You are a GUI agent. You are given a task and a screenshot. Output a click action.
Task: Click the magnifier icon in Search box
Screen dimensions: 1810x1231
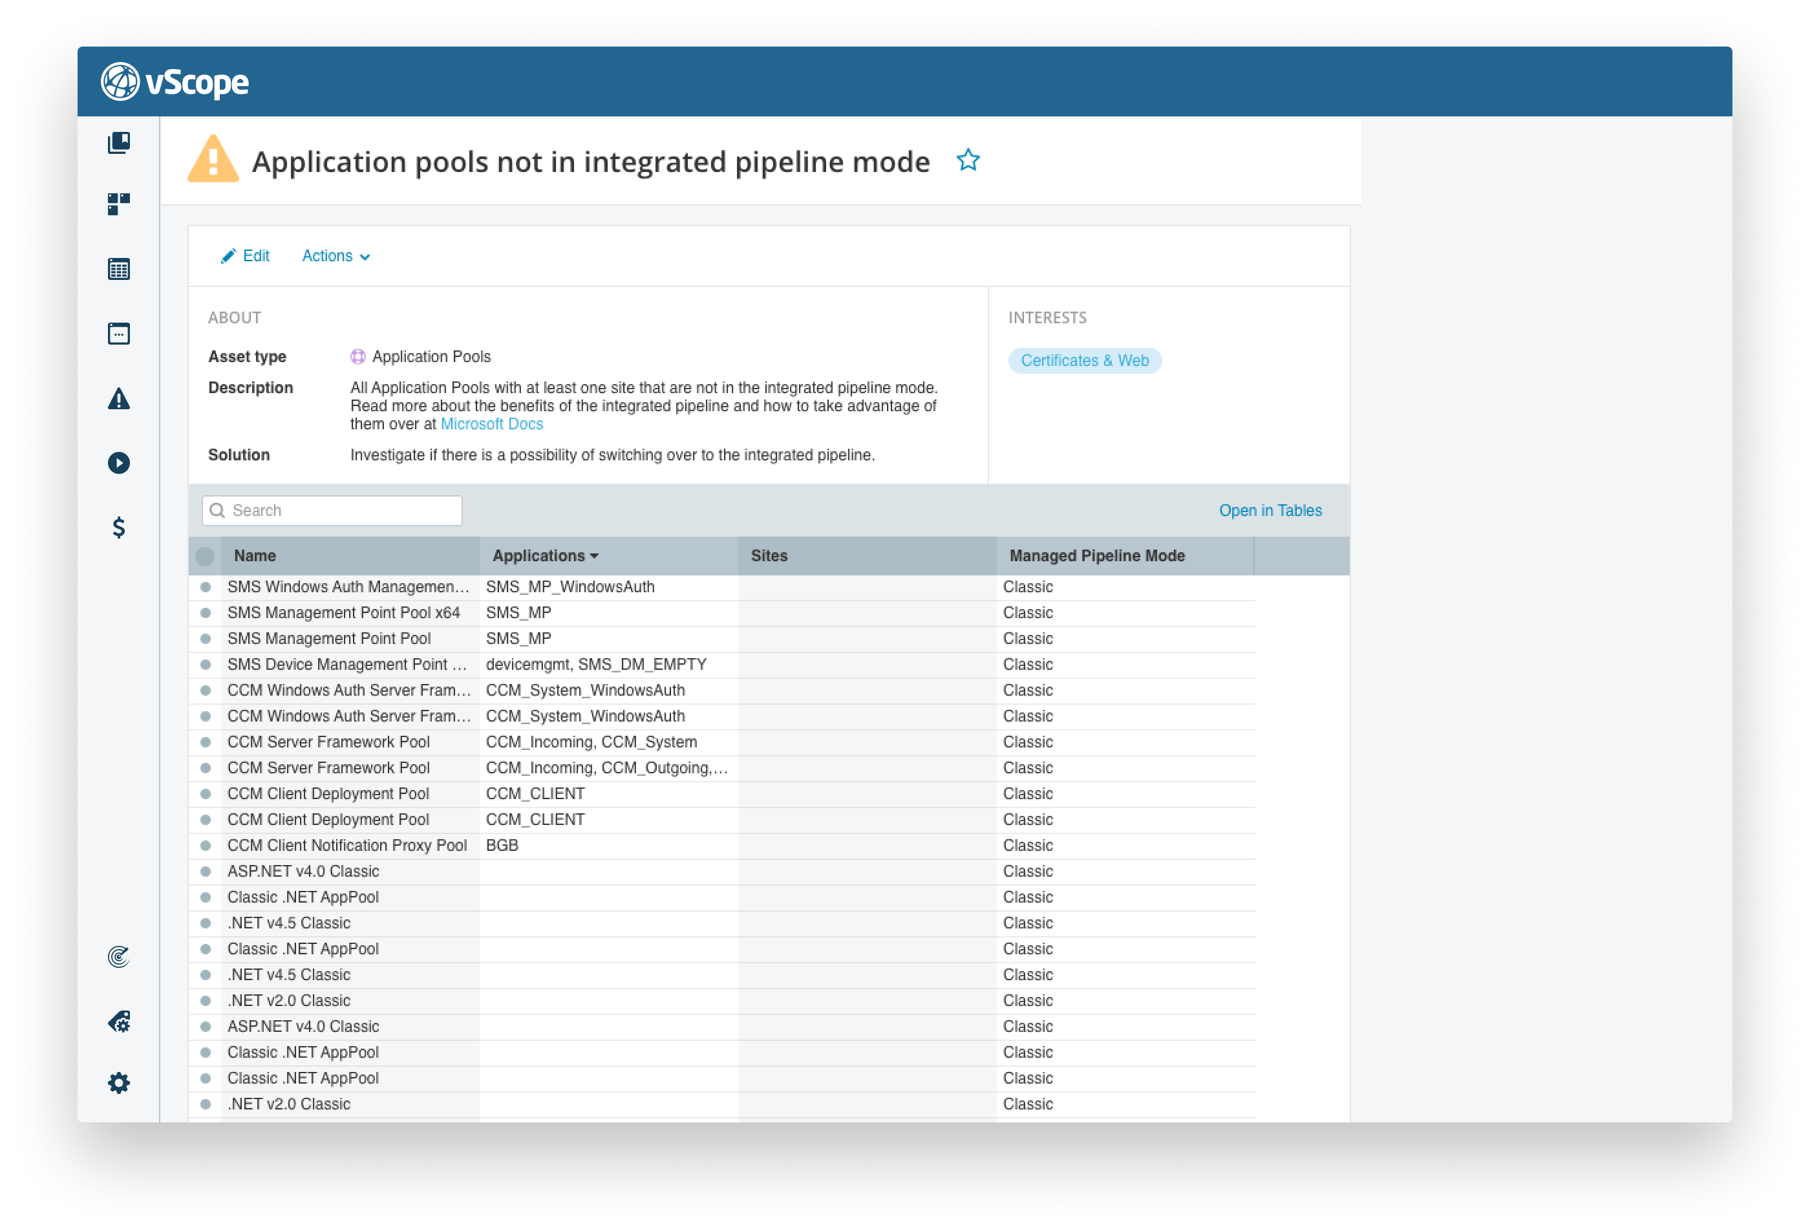pyautogui.click(x=217, y=510)
